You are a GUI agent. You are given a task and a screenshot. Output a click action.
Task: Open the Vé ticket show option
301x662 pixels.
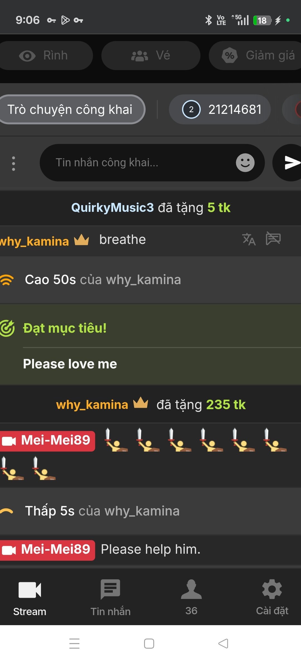pyautogui.click(x=151, y=56)
